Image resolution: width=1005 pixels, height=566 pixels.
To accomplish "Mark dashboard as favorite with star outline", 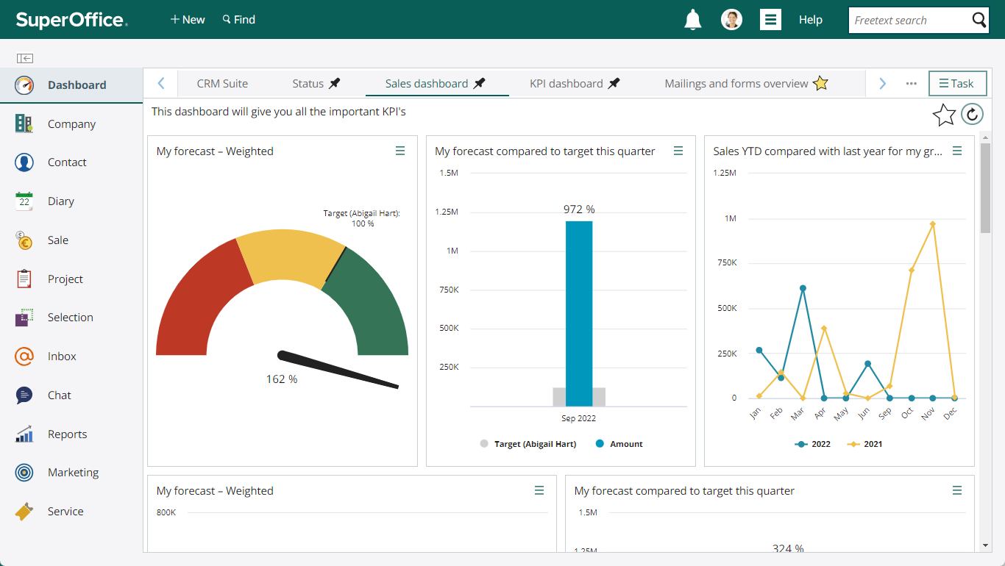I will [944, 115].
